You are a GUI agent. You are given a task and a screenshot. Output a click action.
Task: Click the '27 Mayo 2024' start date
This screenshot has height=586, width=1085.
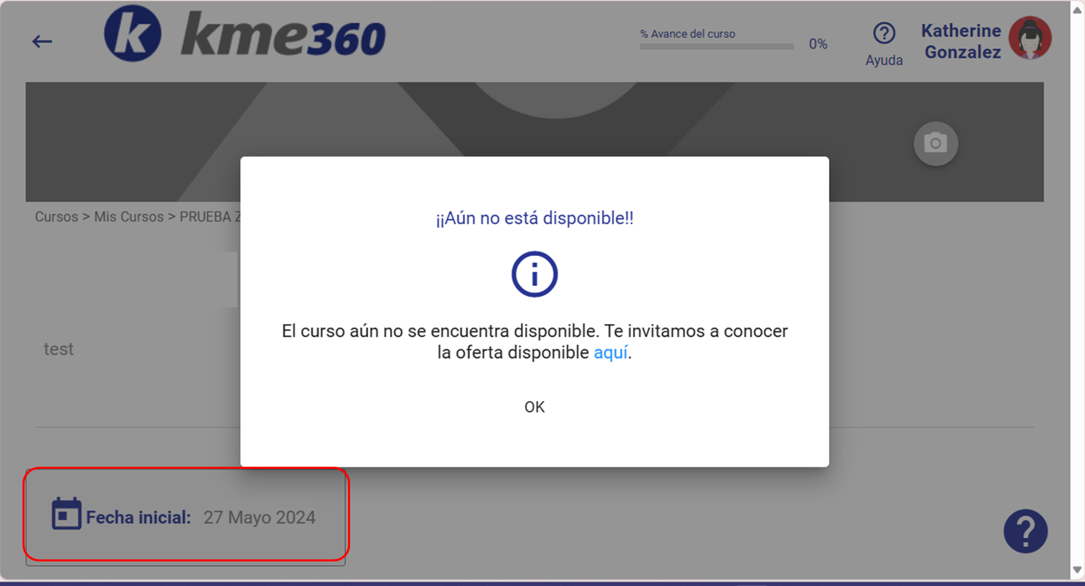(259, 517)
